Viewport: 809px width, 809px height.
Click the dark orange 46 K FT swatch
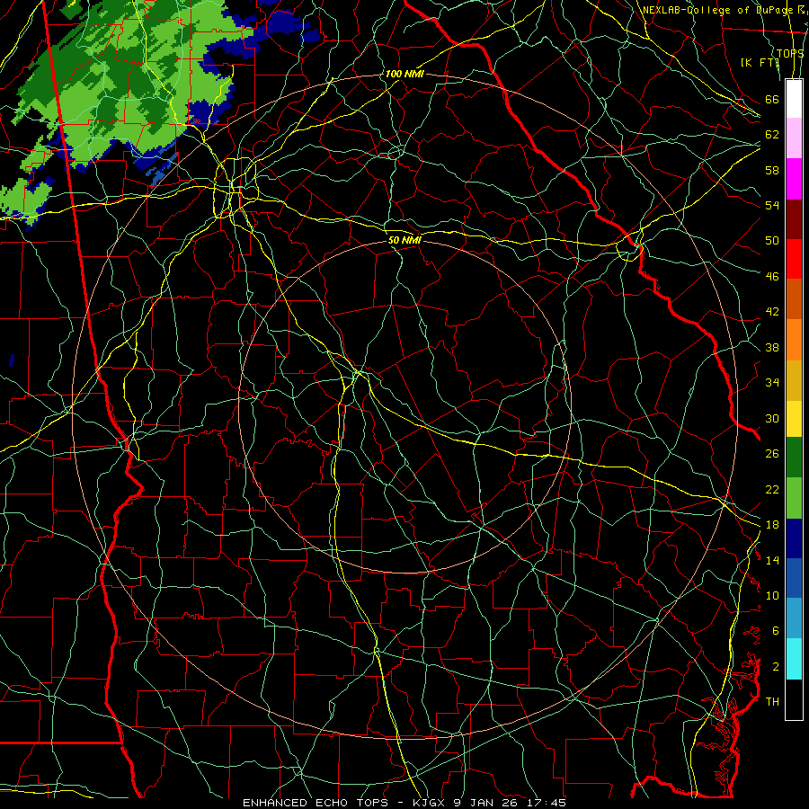(x=794, y=298)
